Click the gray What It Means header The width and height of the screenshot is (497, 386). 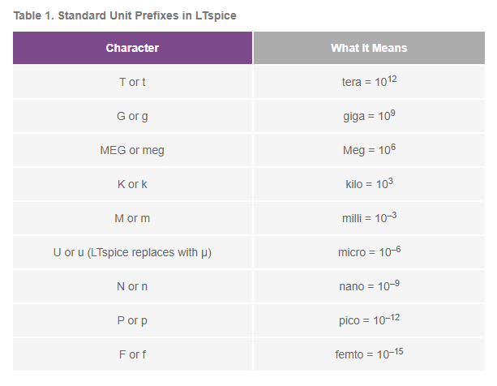click(369, 48)
